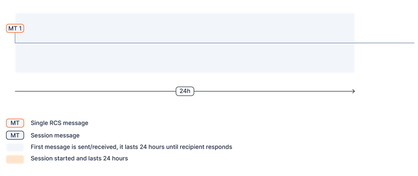The height and width of the screenshot is (176, 418).
Task: Click the orange legend swatch
Action: click(15, 159)
